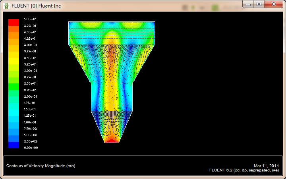
Task: Click the 4.25e-01 legend value
Action: (x=30, y=38)
